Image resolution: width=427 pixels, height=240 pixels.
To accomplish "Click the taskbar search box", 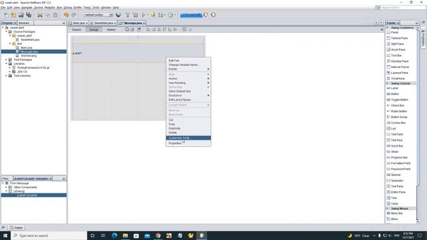I will [x=49, y=235].
